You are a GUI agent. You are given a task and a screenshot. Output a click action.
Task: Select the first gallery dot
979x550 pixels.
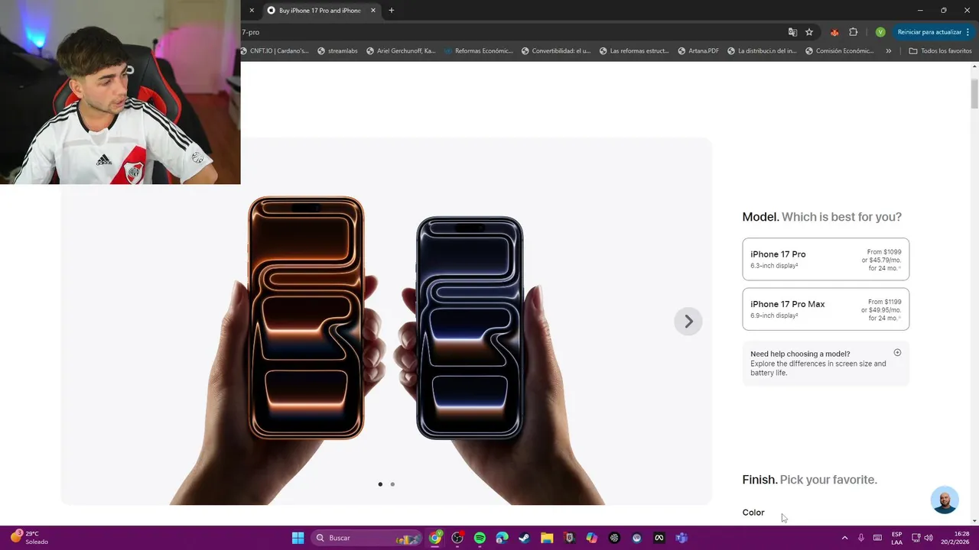click(380, 484)
